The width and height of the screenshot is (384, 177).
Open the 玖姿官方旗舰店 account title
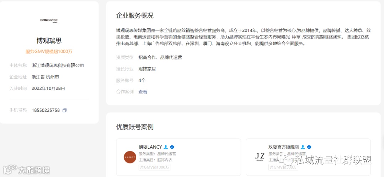pyautogui.click(x=284, y=147)
